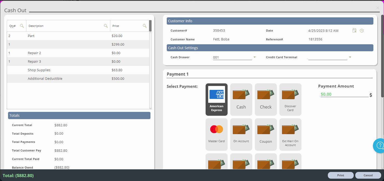Pick Ext Warr On Account payment
384x181 pixels.
pyautogui.click(x=290, y=134)
